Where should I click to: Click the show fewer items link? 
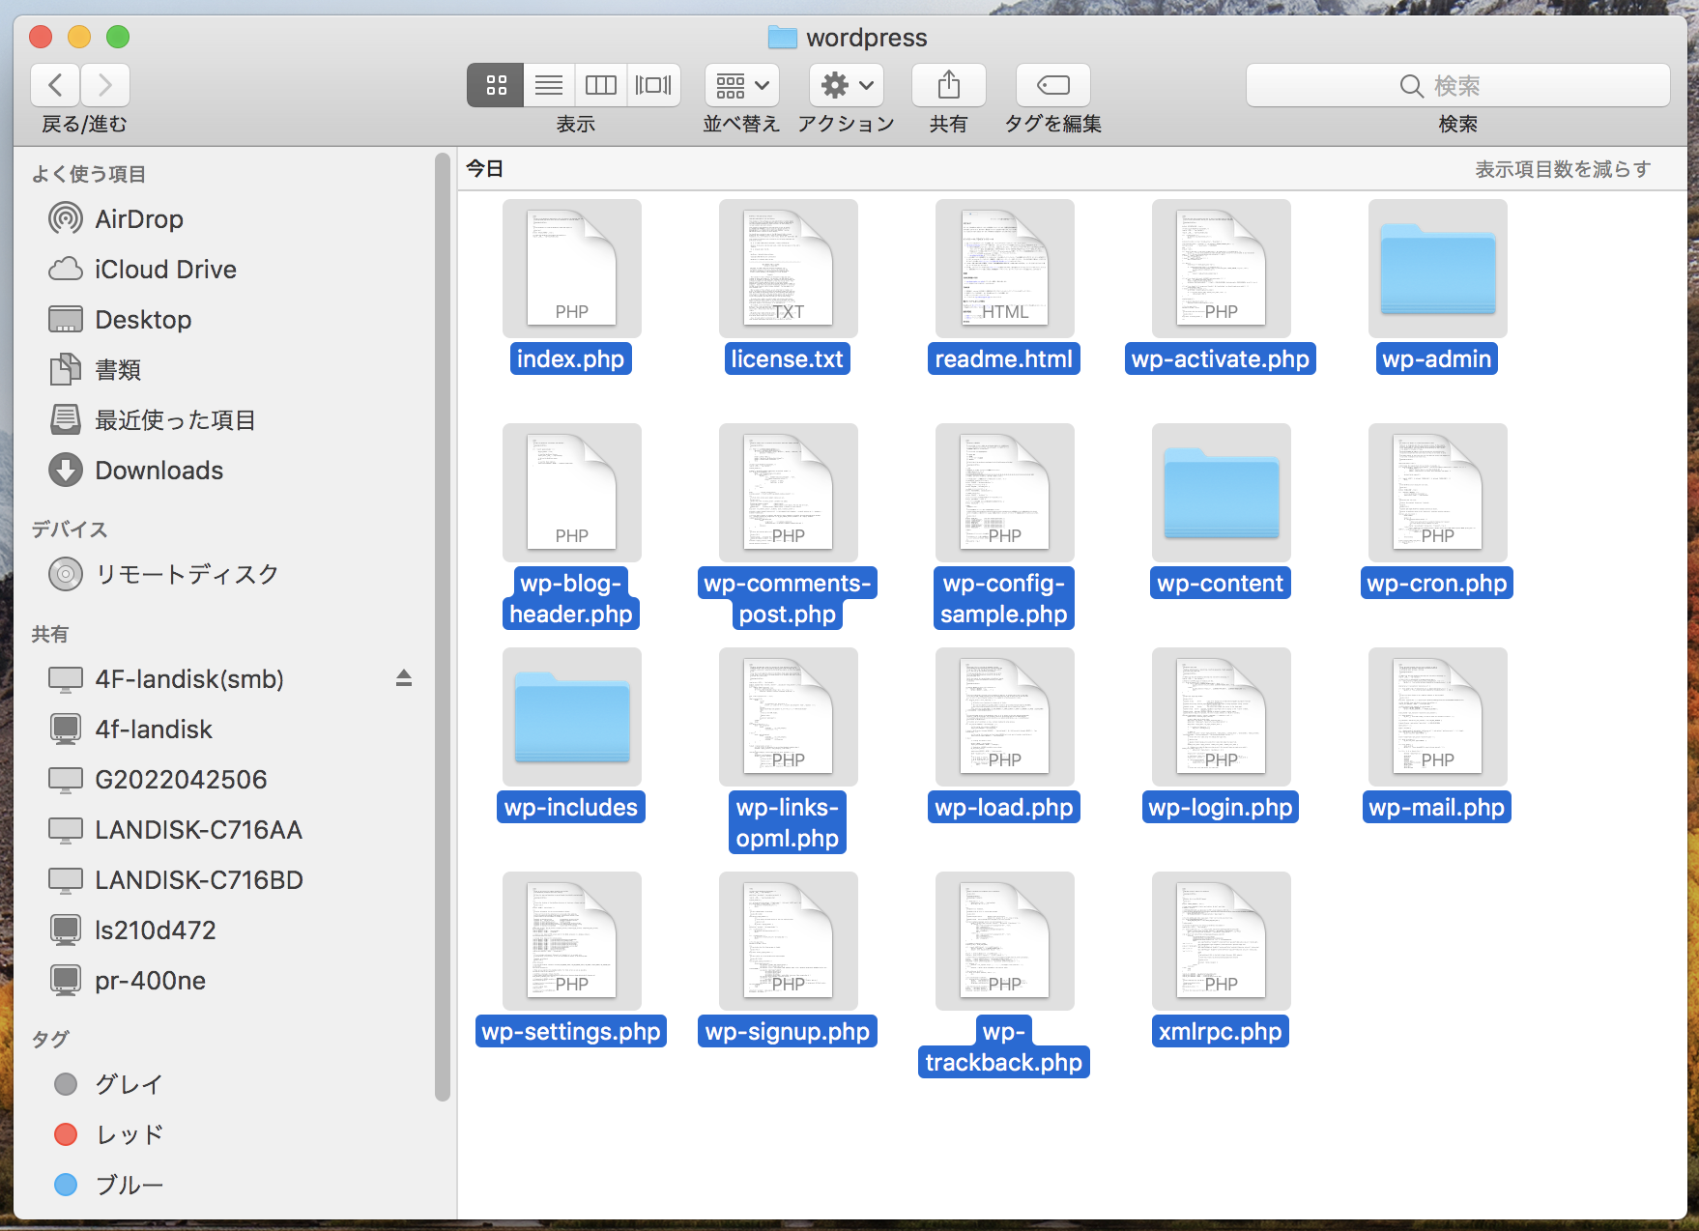(x=1562, y=169)
